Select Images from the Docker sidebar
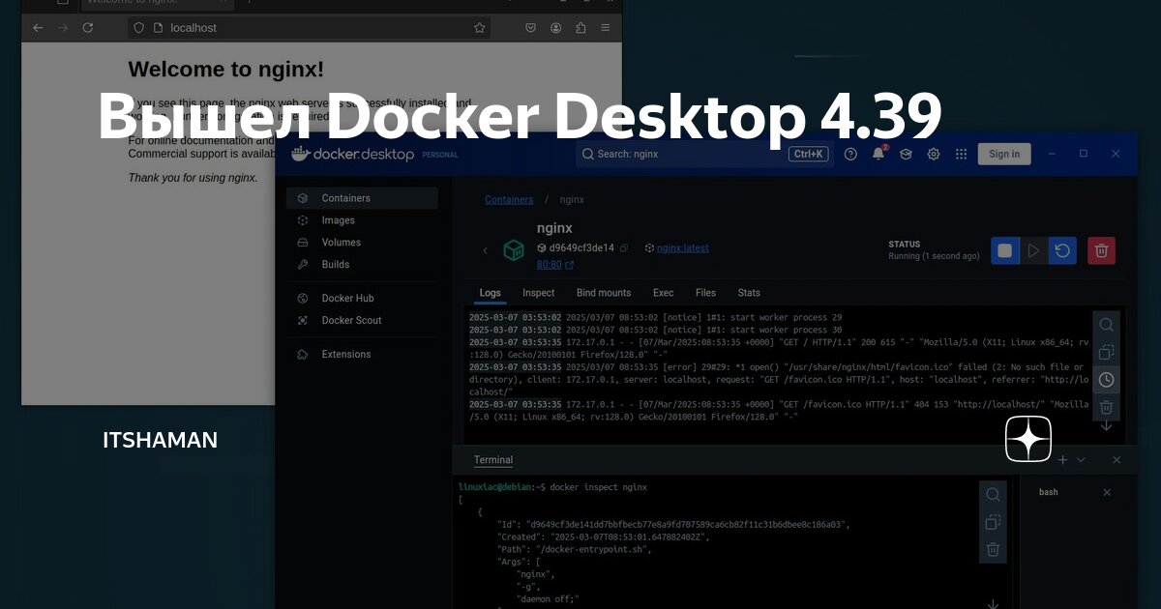Viewport: 1161px width, 609px height. [340, 219]
